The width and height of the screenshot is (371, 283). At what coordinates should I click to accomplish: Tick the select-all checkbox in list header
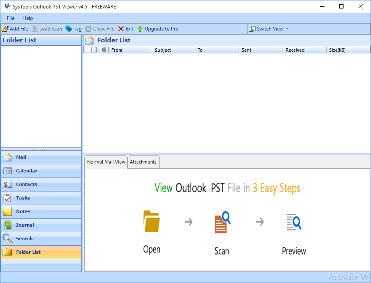tap(87, 50)
